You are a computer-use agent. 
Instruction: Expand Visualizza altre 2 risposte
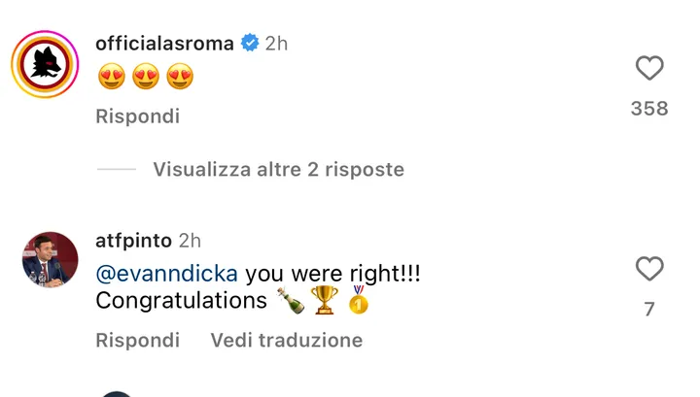(279, 169)
